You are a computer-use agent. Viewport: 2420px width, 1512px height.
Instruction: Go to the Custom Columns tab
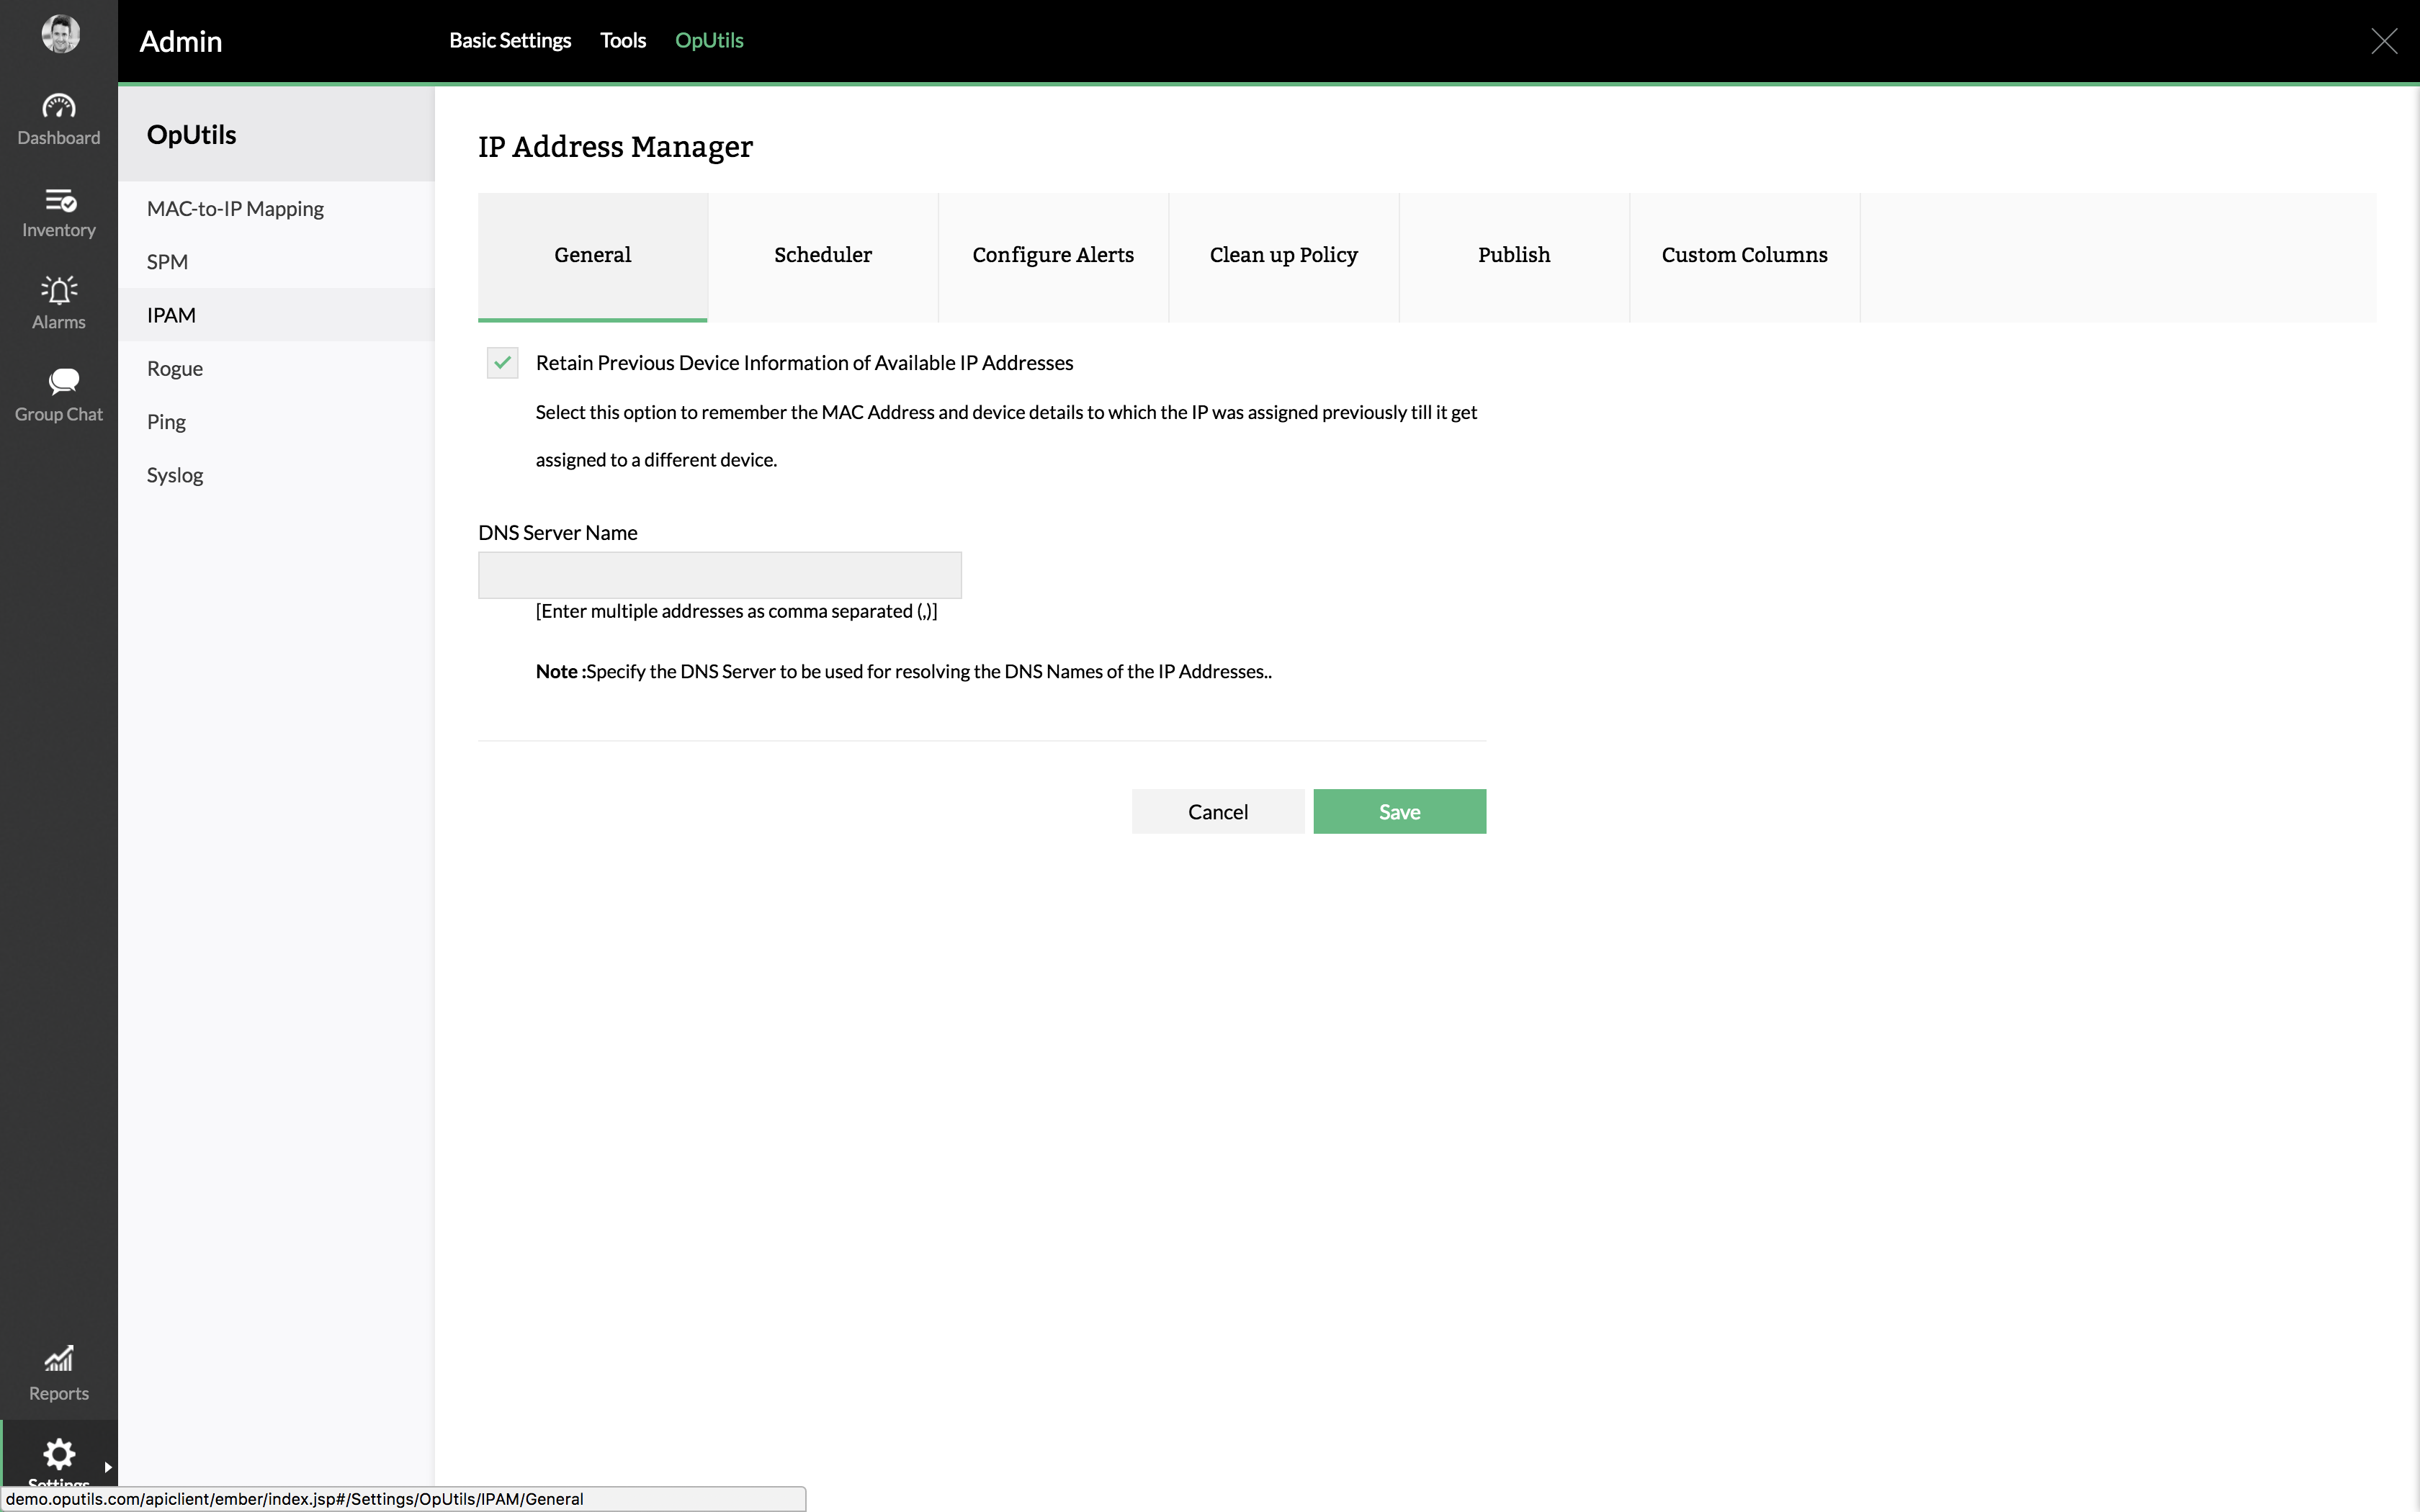(x=1743, y=256)
